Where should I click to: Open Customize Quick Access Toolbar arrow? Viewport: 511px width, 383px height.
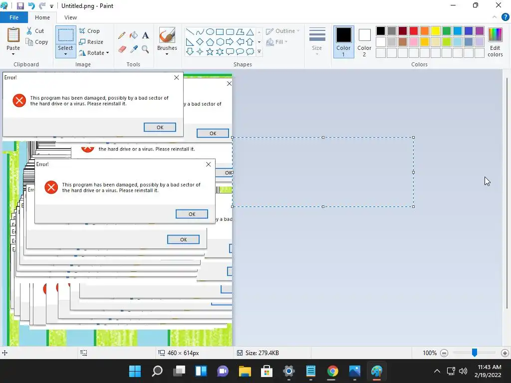(51, 6)
